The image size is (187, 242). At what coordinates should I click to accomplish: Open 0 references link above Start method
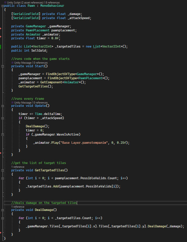40,62
